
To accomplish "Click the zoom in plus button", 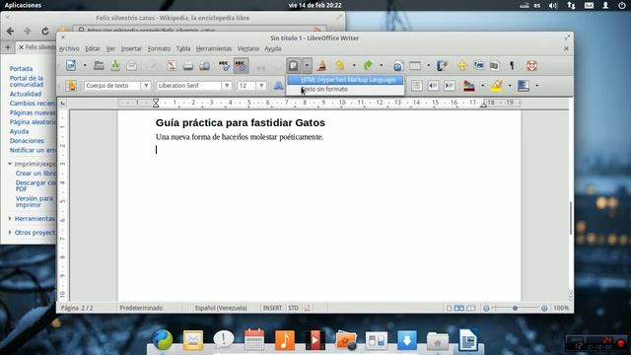I will point(544,308).
